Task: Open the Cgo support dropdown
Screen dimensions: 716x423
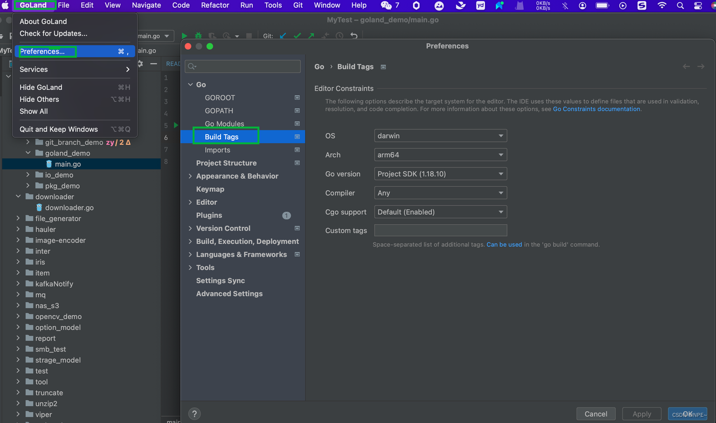Action: (440, 212)
